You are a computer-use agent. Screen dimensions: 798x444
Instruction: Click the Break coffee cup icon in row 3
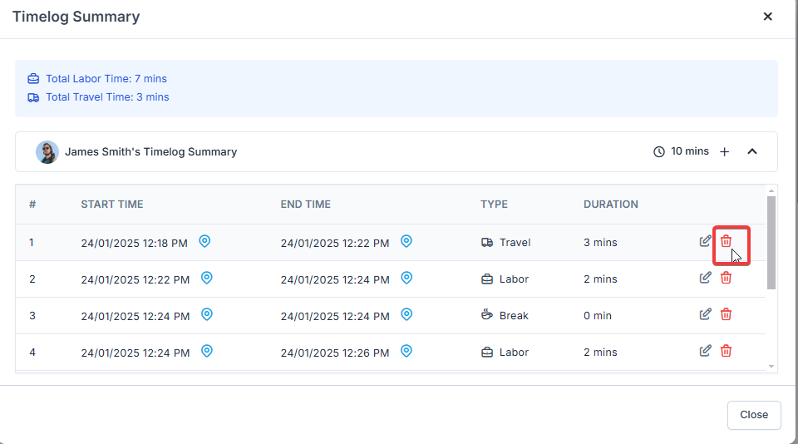pos(487,314)
